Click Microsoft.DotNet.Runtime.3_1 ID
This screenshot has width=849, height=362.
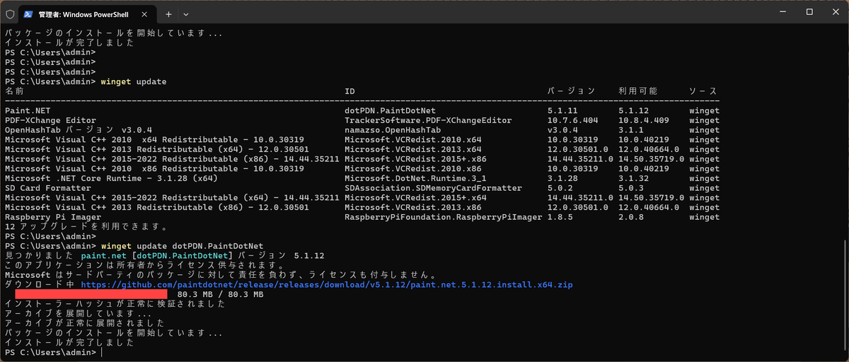413,178
